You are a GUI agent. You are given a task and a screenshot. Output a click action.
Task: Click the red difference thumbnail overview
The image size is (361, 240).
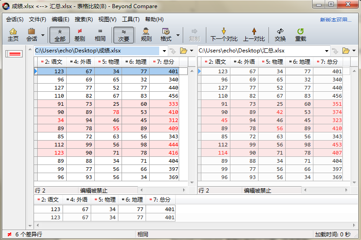[14, 54]
